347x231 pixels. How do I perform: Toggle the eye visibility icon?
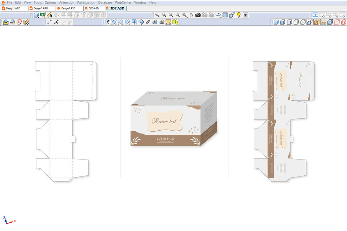pyautogui.click(x=245, y=15)
